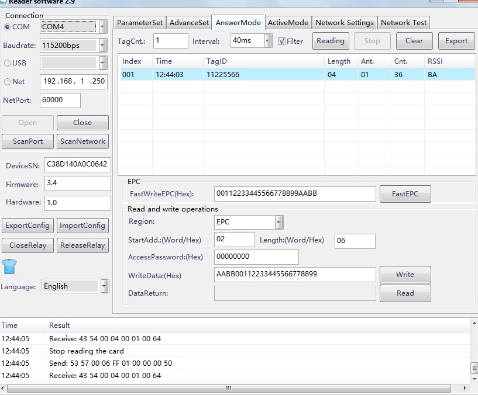This screenshot has height=395, width=478.
Task: Select the USB connection radio button
Action: 8,63
